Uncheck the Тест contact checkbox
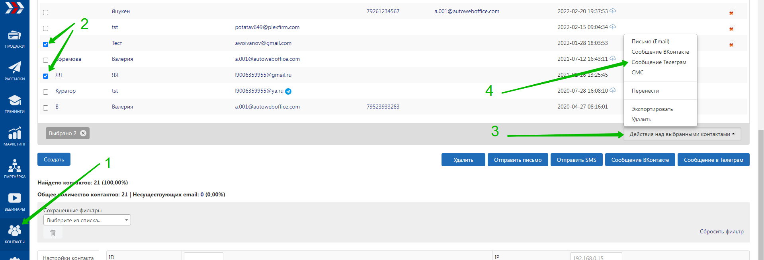 coord(46,44)
